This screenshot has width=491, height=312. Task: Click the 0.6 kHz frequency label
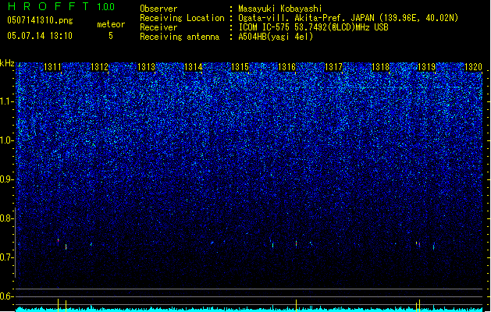pyautogui.click(x=7, y=296)
